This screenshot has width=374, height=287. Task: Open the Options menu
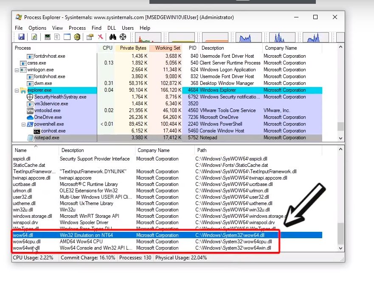pos(37,28)
